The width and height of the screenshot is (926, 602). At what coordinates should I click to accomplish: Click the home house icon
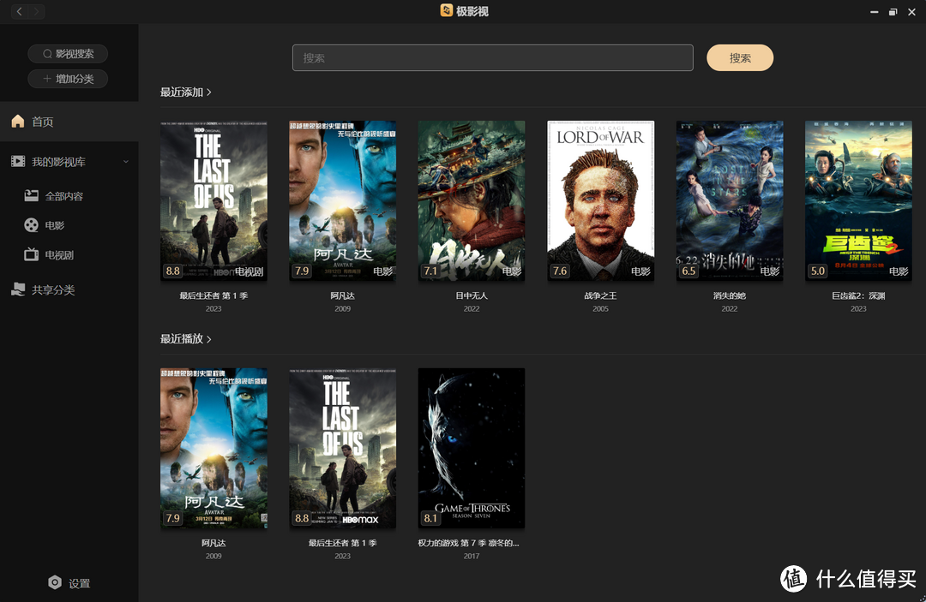(x=18, y=121)
